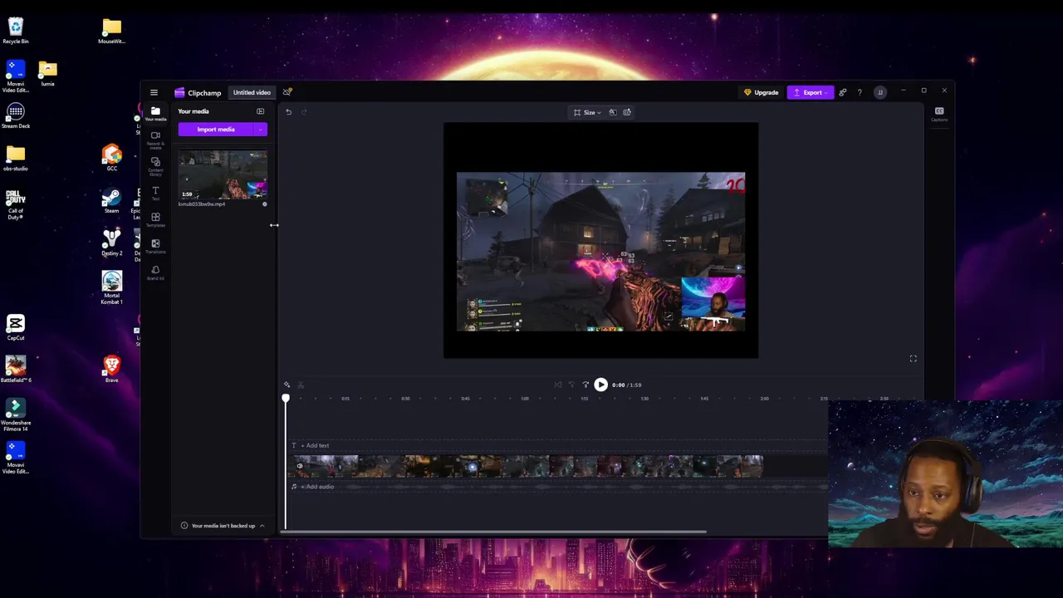Open the Brand kit sidebar icon
The image size is (1063, 598).
[155, 272]
